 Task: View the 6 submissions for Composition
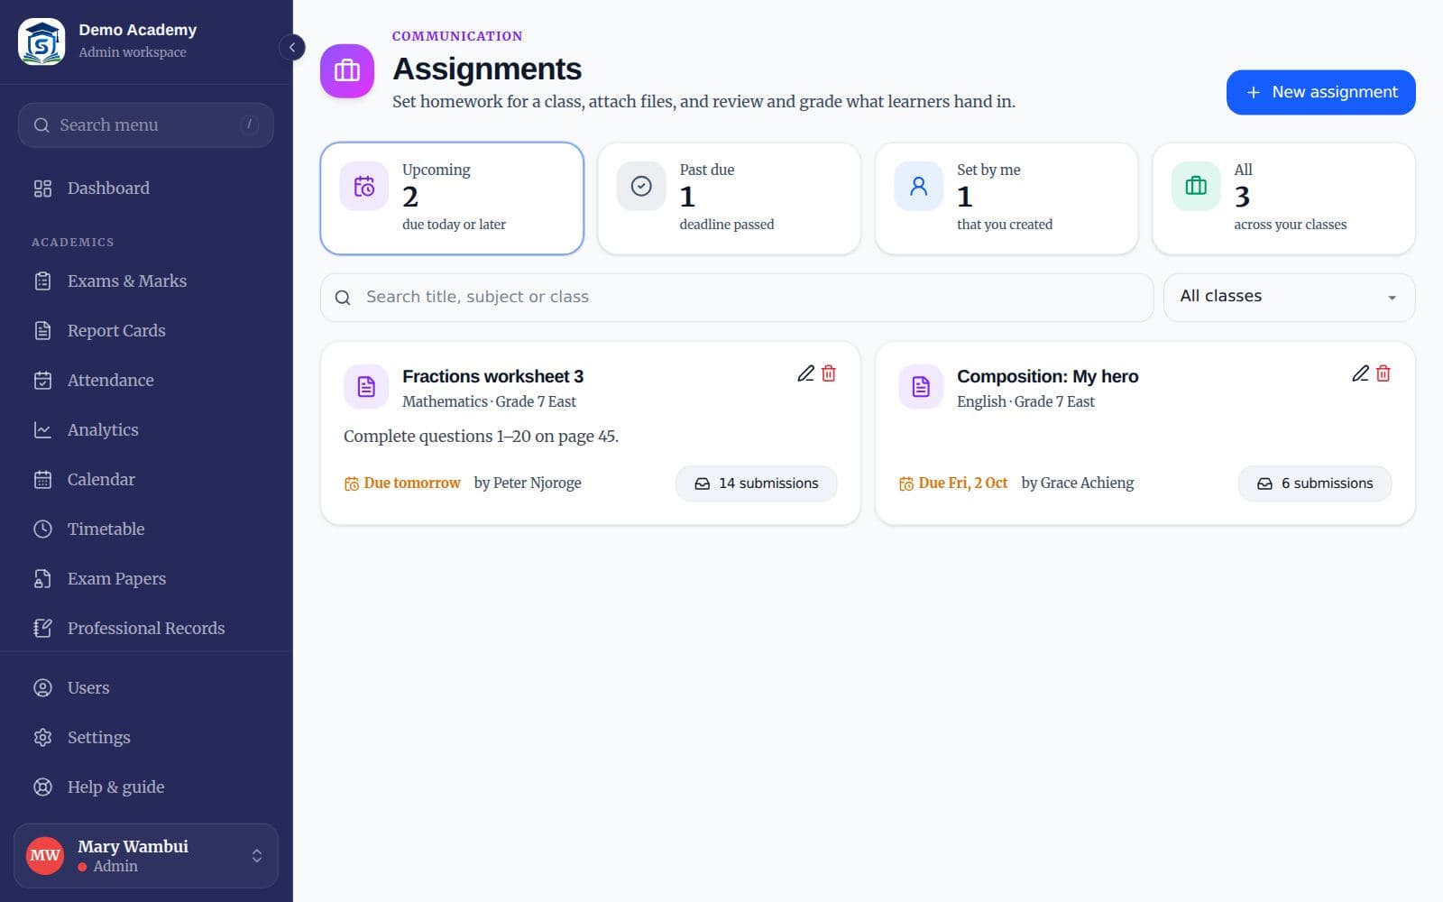click(1314, 483)
